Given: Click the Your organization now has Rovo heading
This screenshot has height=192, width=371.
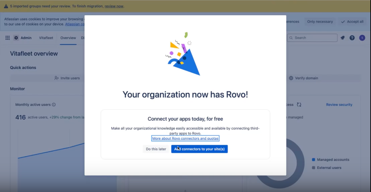Looking at the screenshot, I should click(x=185, y=95).
